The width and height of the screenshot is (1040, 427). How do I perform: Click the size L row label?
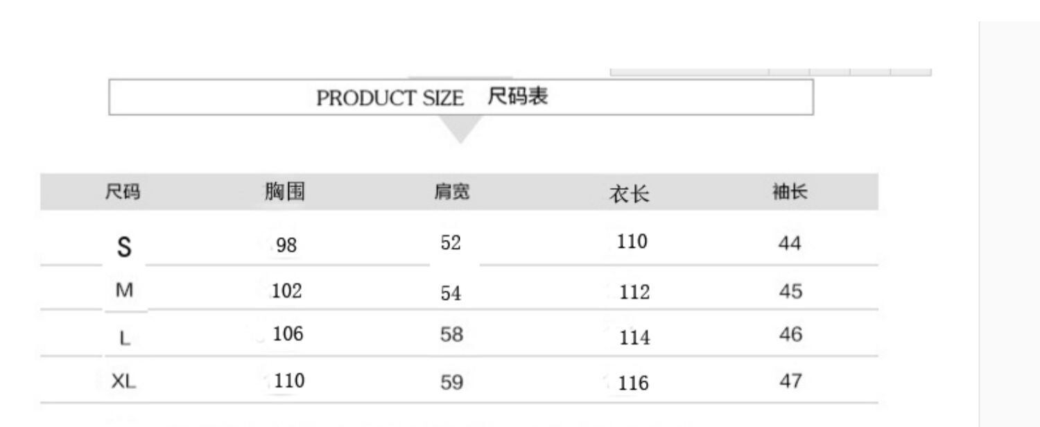click(x=124, y=338)
